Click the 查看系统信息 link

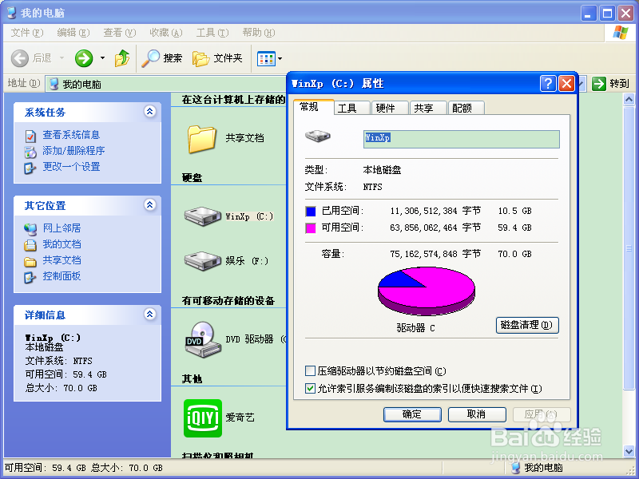[x=72, y=136]
